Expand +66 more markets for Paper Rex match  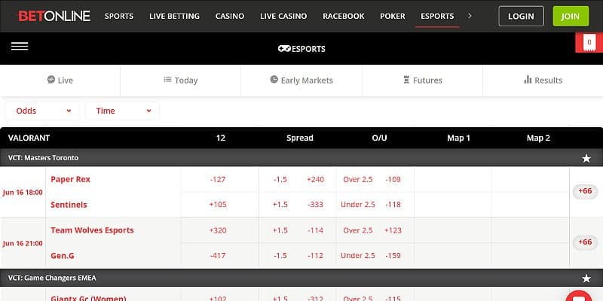(585, 191)
